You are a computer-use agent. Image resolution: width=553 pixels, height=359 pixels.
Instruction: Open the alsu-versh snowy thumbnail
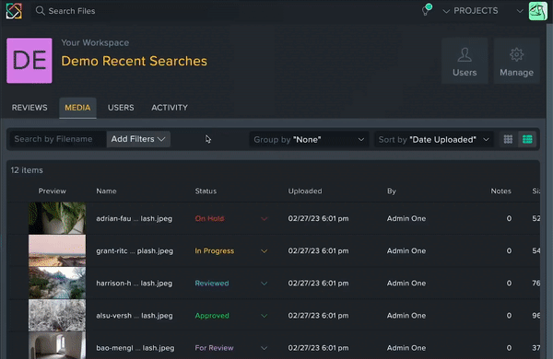tap(57, 316)
